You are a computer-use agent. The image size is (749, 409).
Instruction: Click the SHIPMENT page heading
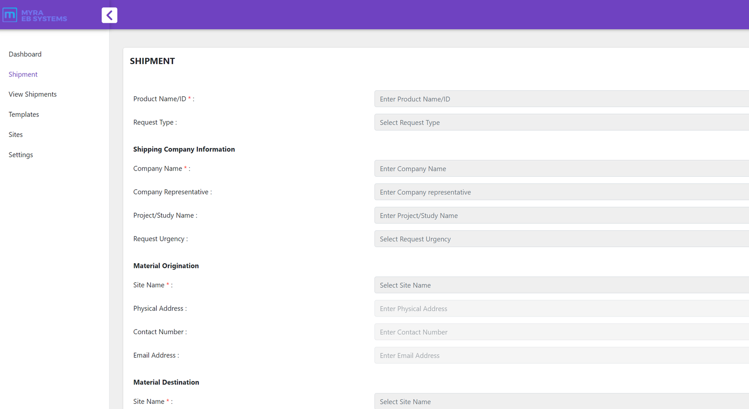[152, 61]
